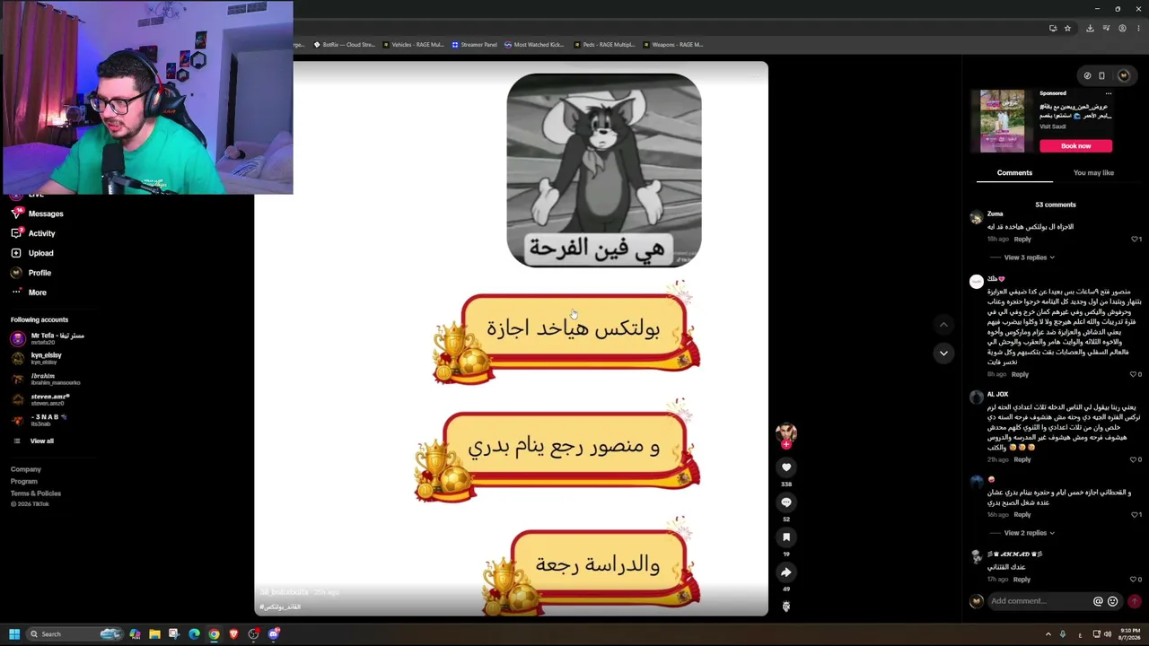The image size is (1149, 646).
Task: Go to the next video with the down arrow
Action: coord(943,354)
